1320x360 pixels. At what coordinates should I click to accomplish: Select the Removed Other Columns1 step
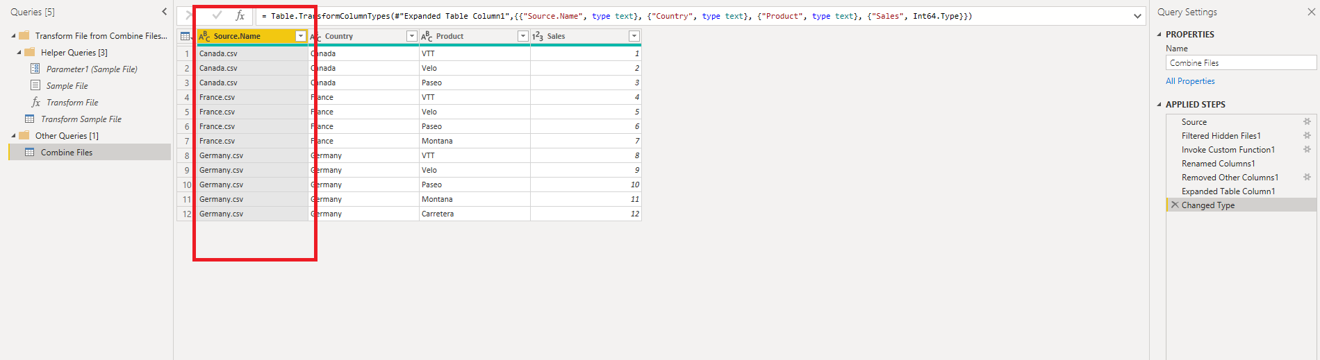(x=1230, y=178)
